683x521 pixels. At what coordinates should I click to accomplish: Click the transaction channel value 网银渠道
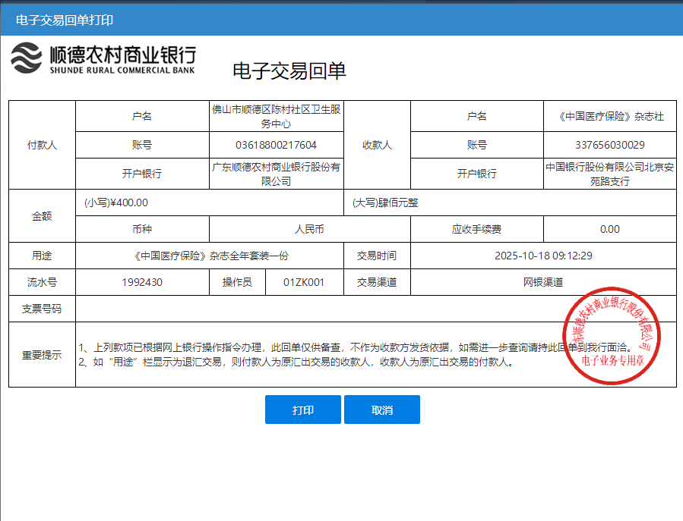pyautogui.click(x=542, y=282)
